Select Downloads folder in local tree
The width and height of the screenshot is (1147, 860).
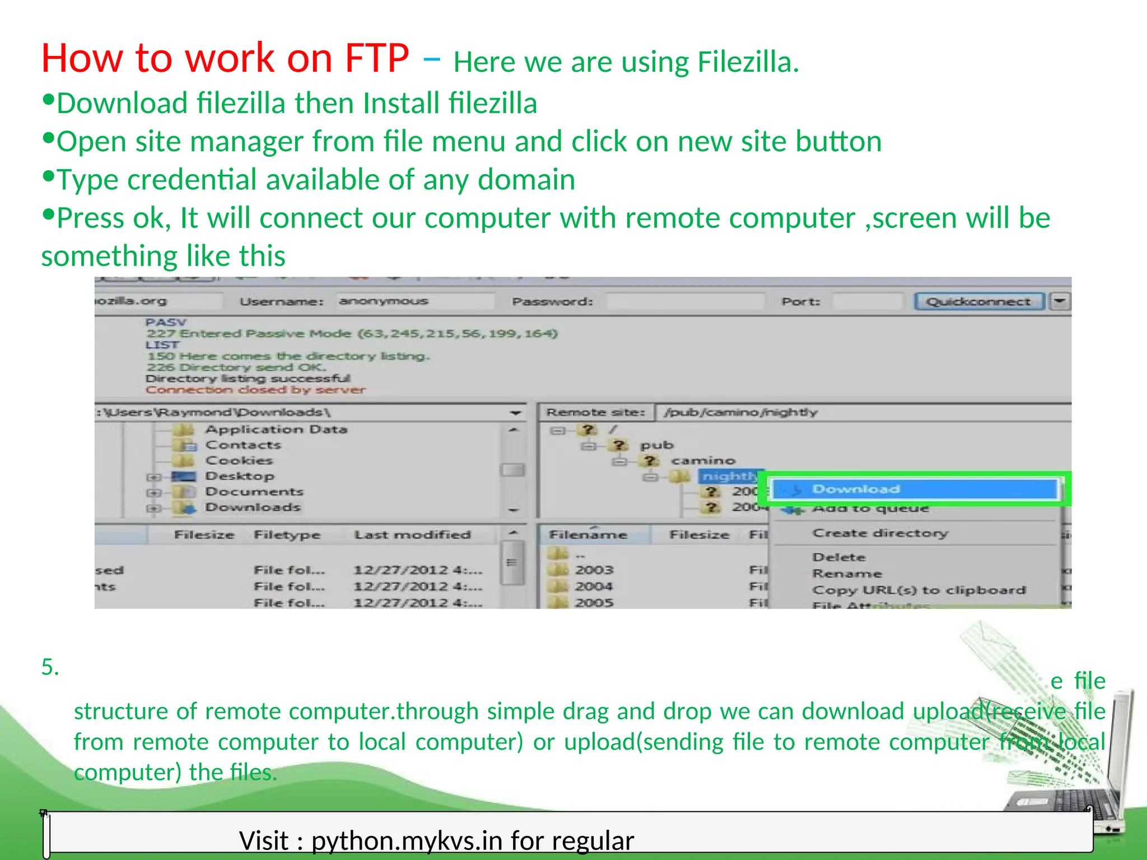pyautogui.click(x=253, y=507)
